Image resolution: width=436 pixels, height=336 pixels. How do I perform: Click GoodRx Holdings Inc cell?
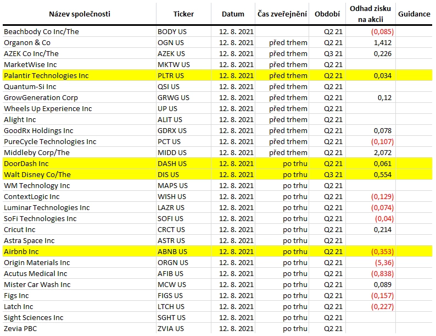tap(79, 130)
